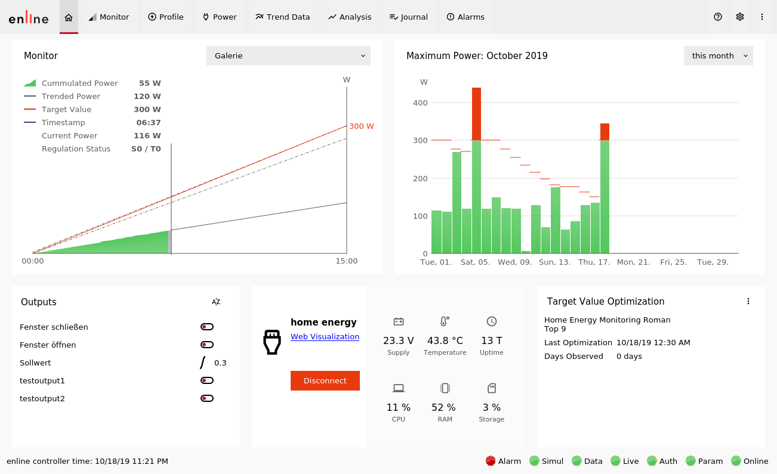Click the tallest red bar on Sat, 05.
This screenshot has width=777, height=474.
(x=476, y=113)
